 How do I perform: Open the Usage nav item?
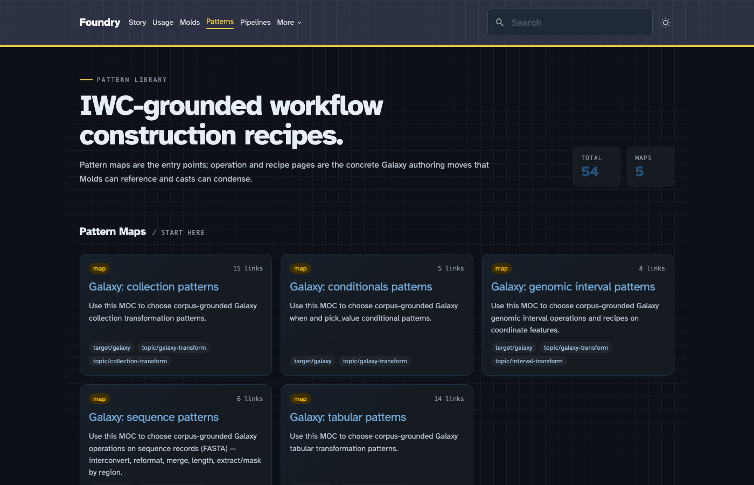[163, 22]
